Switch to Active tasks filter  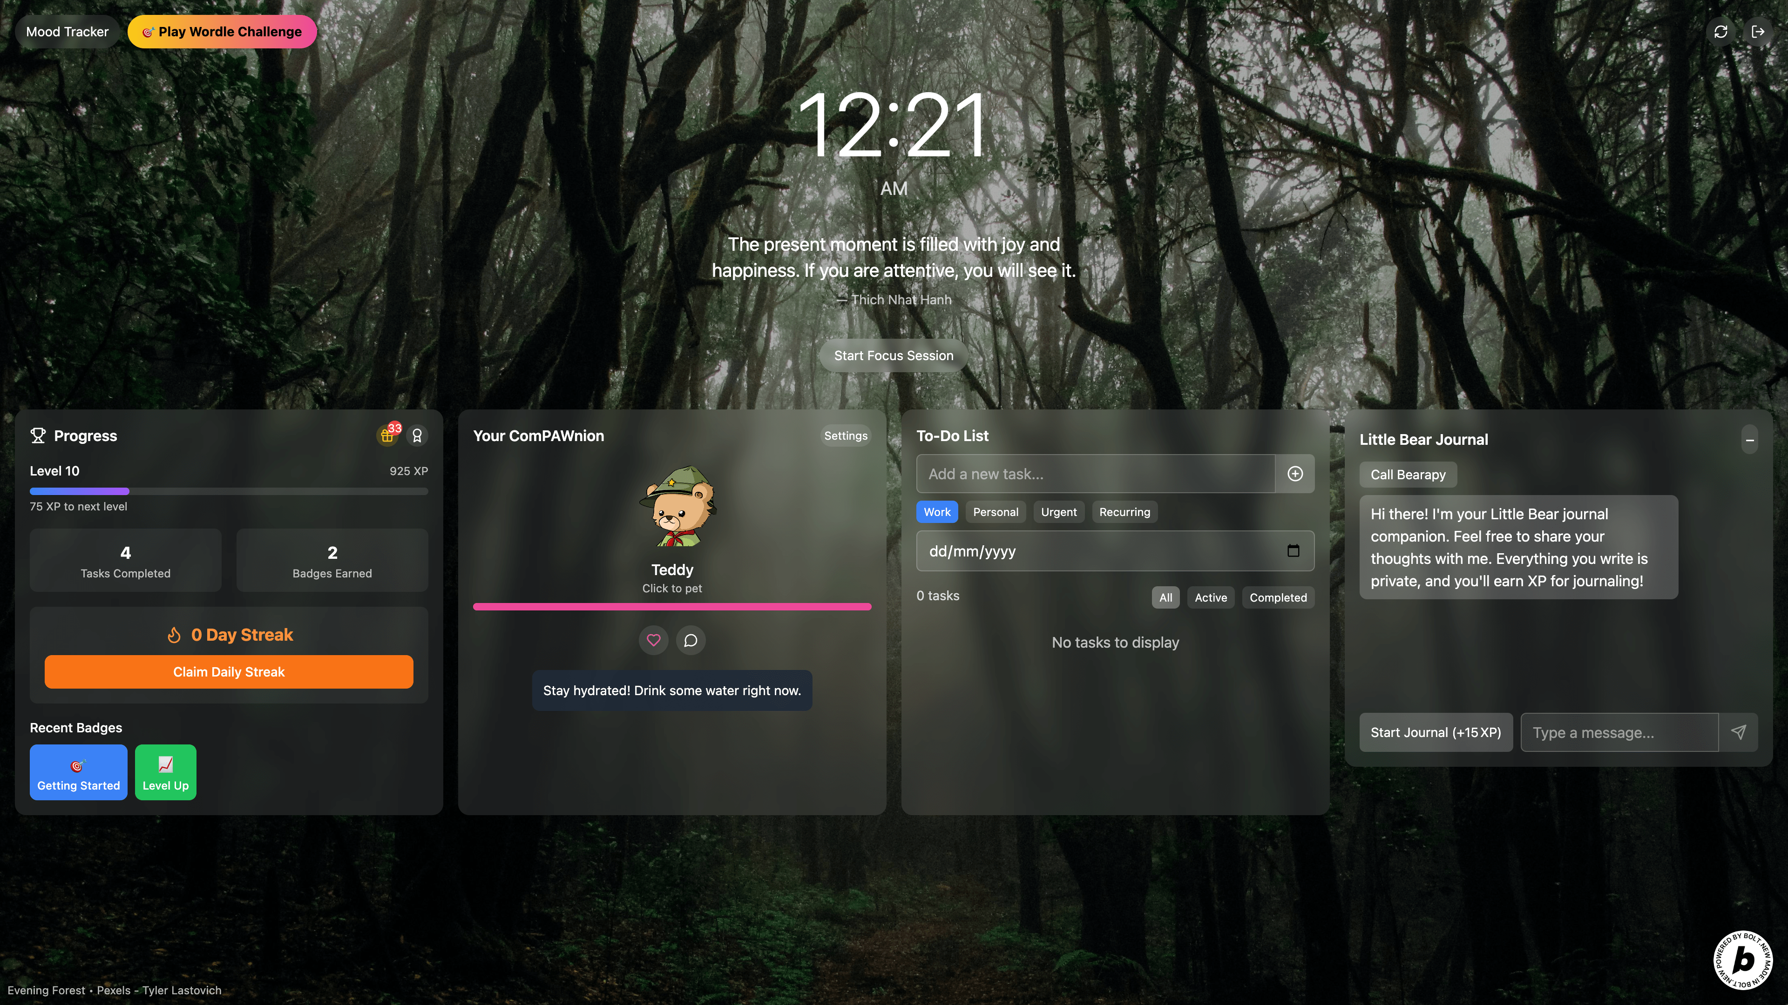pyautogui.click(x=1211, y=597)
